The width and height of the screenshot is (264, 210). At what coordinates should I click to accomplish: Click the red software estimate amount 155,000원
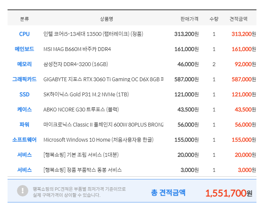(x=244, y=140)
